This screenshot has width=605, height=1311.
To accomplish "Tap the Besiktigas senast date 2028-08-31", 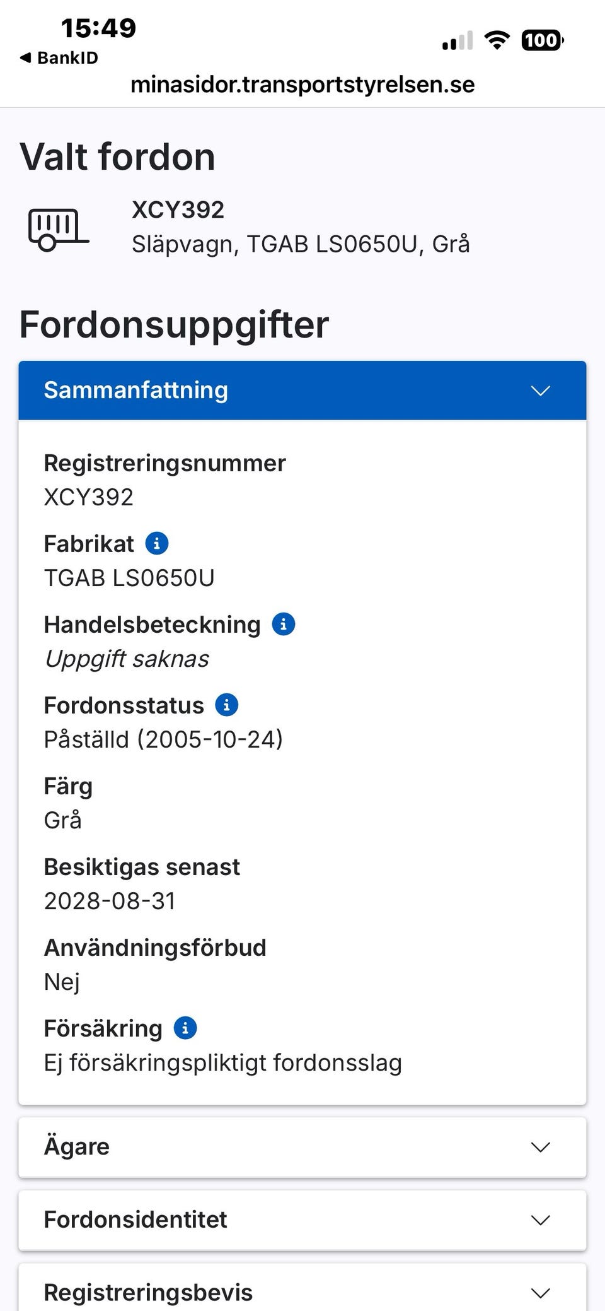I will point(110,901).
